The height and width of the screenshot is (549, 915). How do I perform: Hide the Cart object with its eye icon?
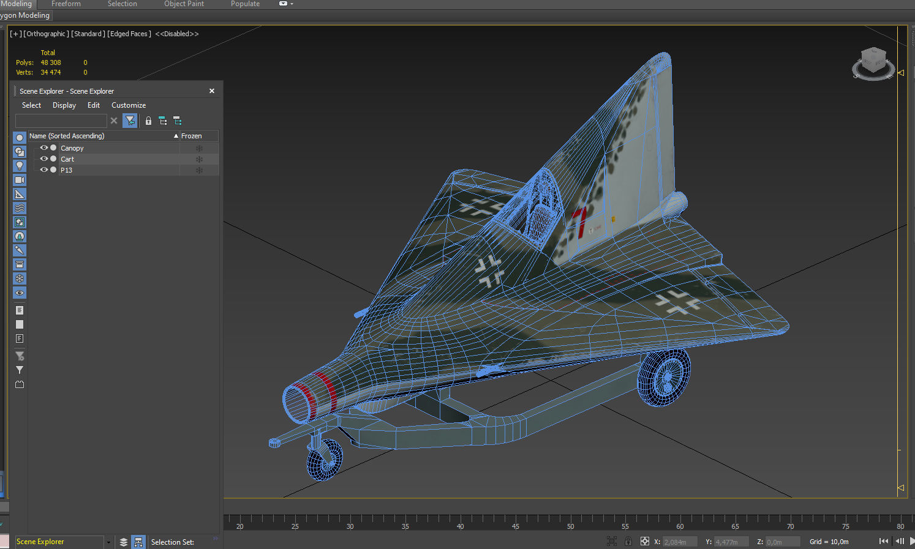(44, 159)
